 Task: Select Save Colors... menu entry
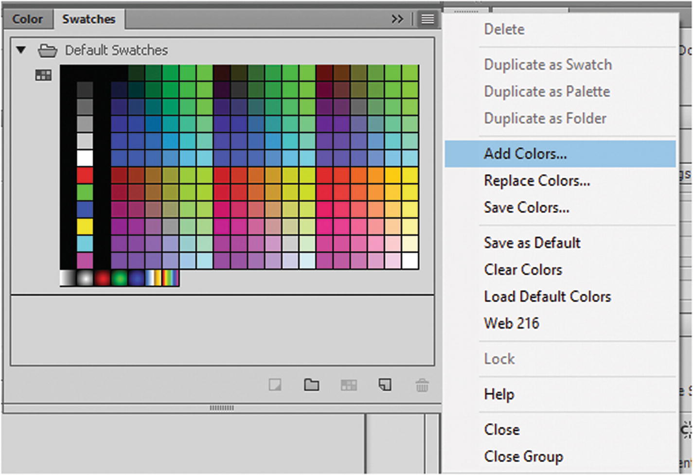pos(526,208)
